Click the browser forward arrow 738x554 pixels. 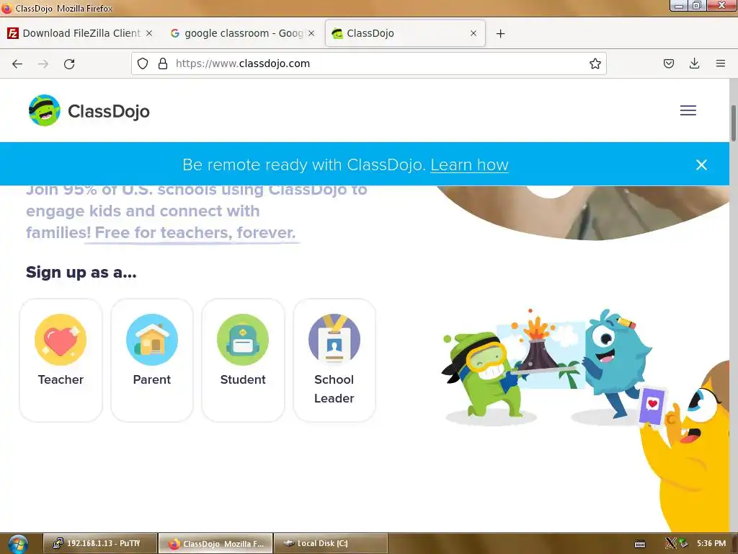point(43,64)
